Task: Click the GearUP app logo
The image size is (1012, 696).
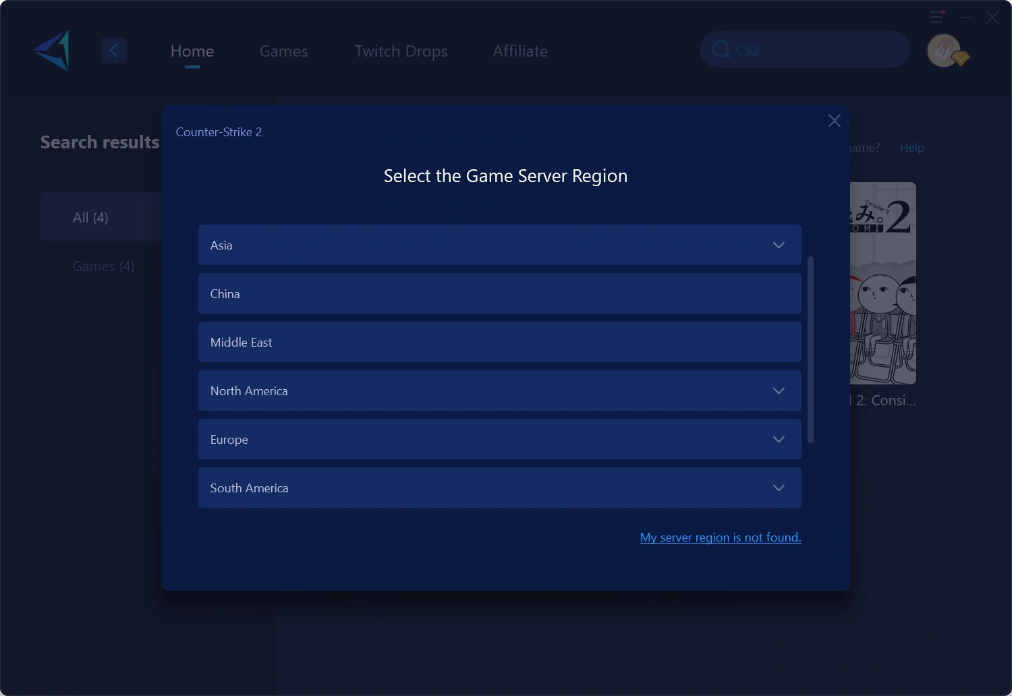Action: coord(53,51)
